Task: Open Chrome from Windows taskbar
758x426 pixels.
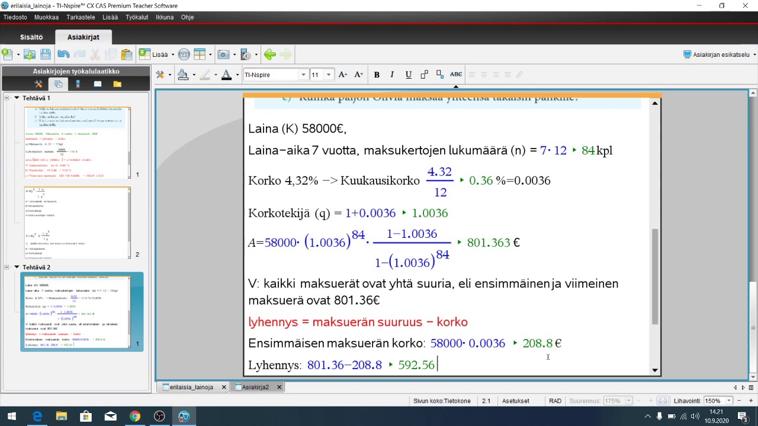Action: point(135,417)
